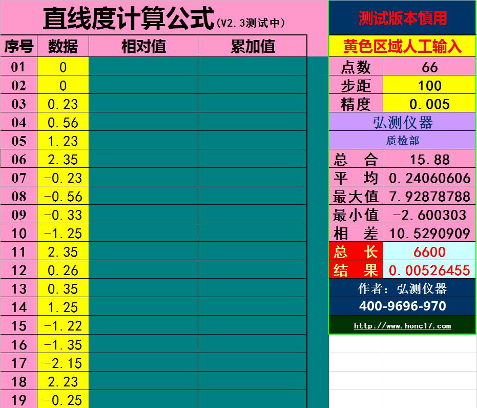Screen dimensions: 477x408
Task: Select data value 1.23 in row 05
Action: point(63,141)
